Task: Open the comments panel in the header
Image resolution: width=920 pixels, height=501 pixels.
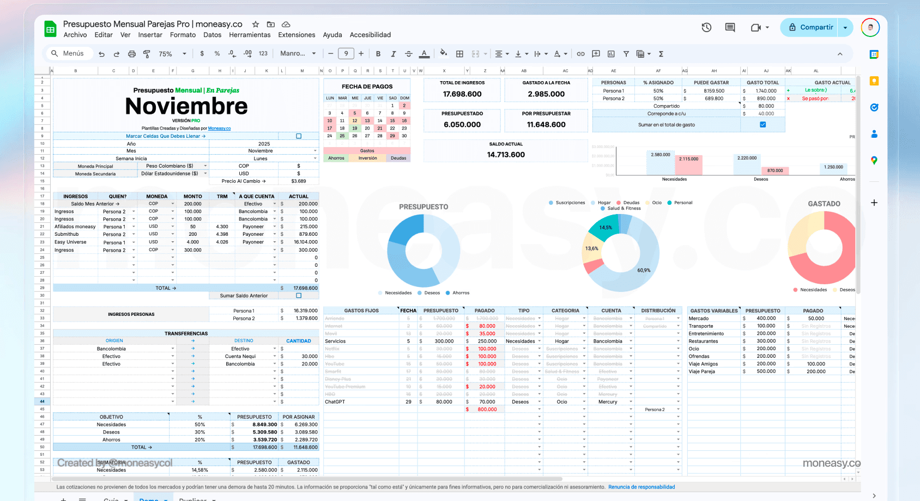Action: [x=730, y=27]
